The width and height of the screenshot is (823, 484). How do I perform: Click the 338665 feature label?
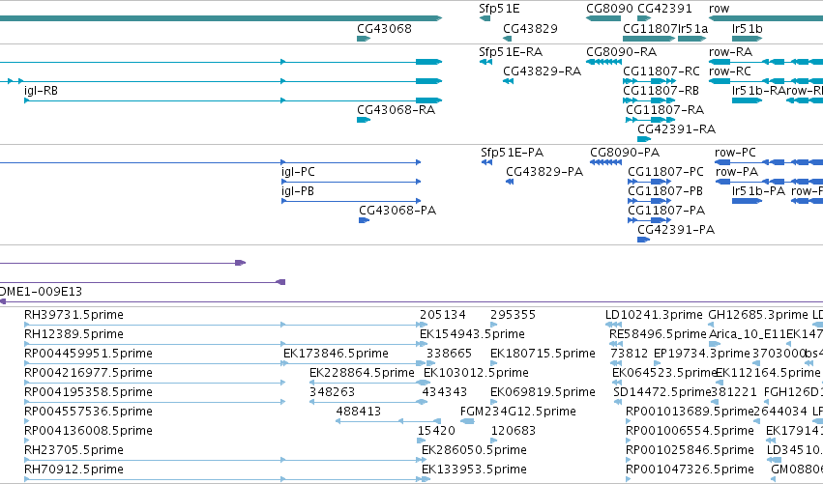coord(450,354)
